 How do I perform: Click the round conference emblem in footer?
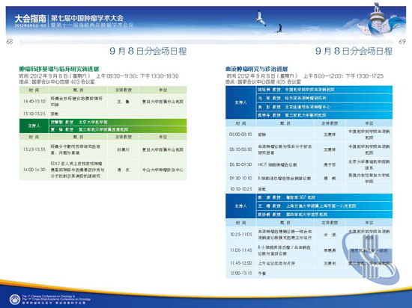pyautogui.click(x=14, y=299)
